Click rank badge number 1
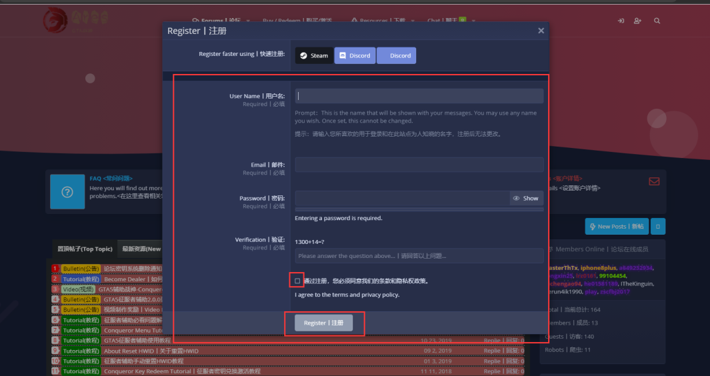The image size is (710, 376). 55,269
